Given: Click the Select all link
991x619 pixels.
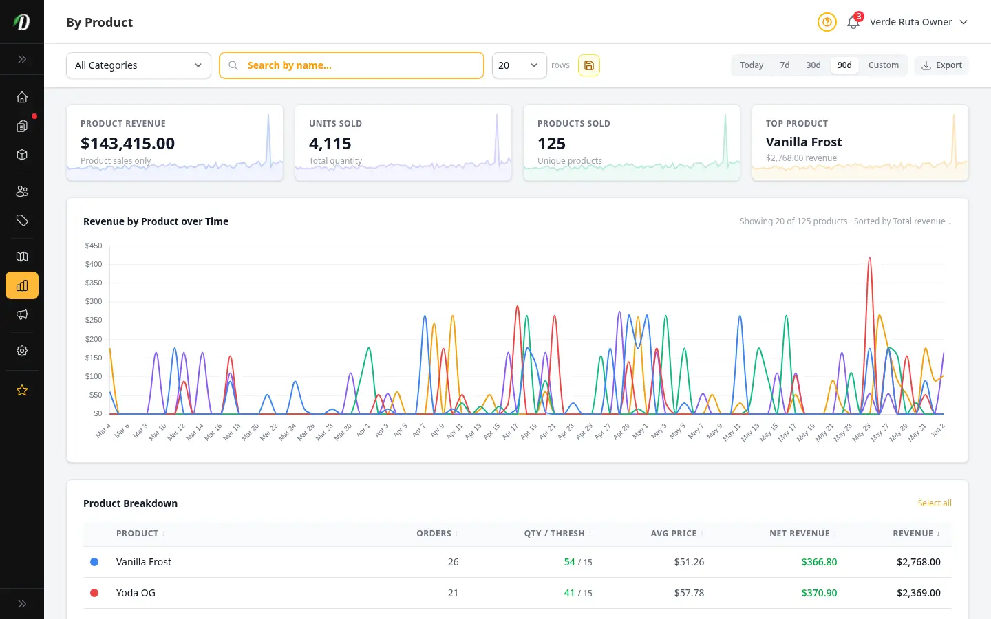Looking at the screenshot, I should click(935, 503).
